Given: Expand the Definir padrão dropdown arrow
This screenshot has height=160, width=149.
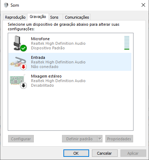Looking at the screenshot, I should coord(100,139).
